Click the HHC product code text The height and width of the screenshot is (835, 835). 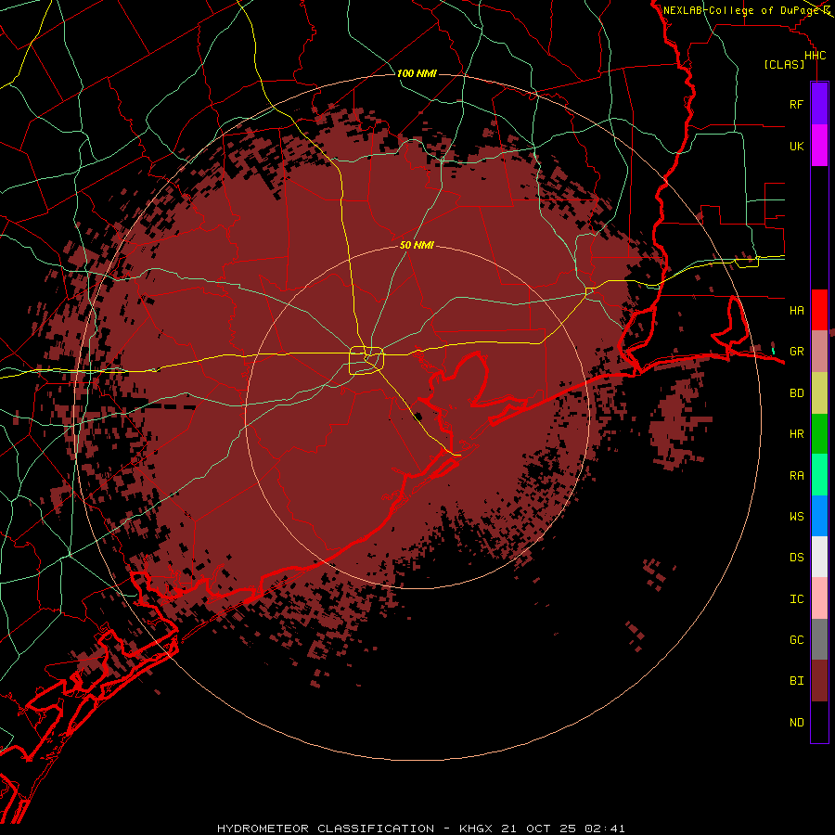[815, 56]
